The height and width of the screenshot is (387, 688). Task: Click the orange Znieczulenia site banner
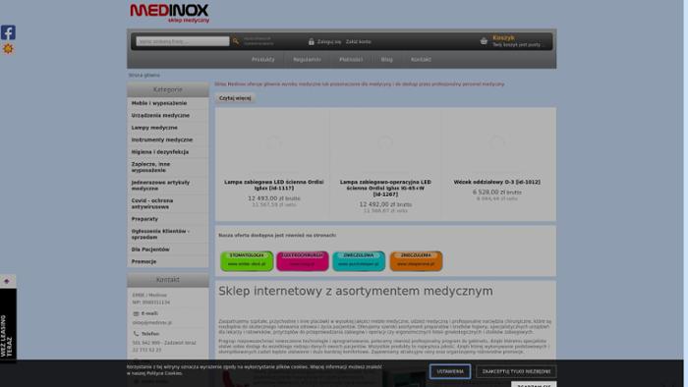point(416,260)
